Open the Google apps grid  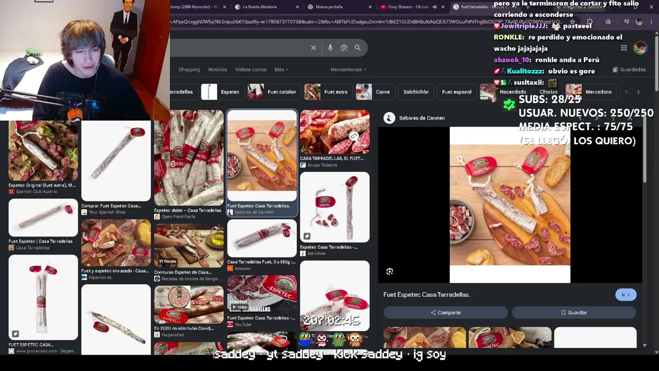click(624, 48)
